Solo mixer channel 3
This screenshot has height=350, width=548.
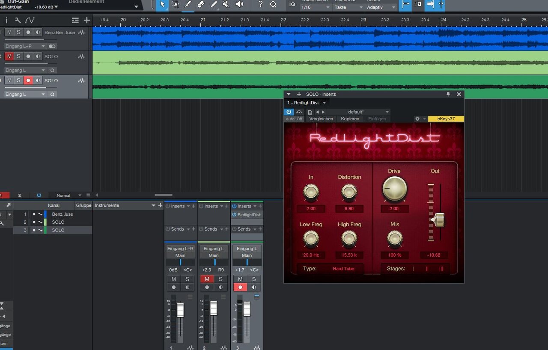pos(254,279)
